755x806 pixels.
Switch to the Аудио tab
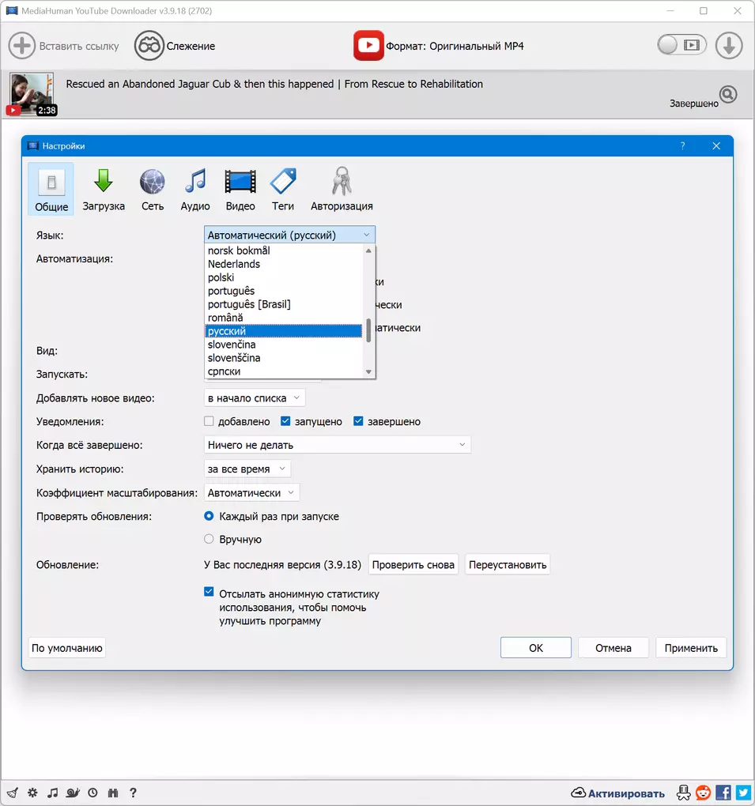195,189
